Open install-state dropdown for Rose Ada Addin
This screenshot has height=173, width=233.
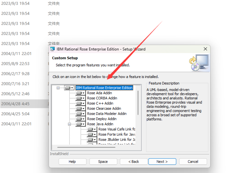[x=80, y=93]
